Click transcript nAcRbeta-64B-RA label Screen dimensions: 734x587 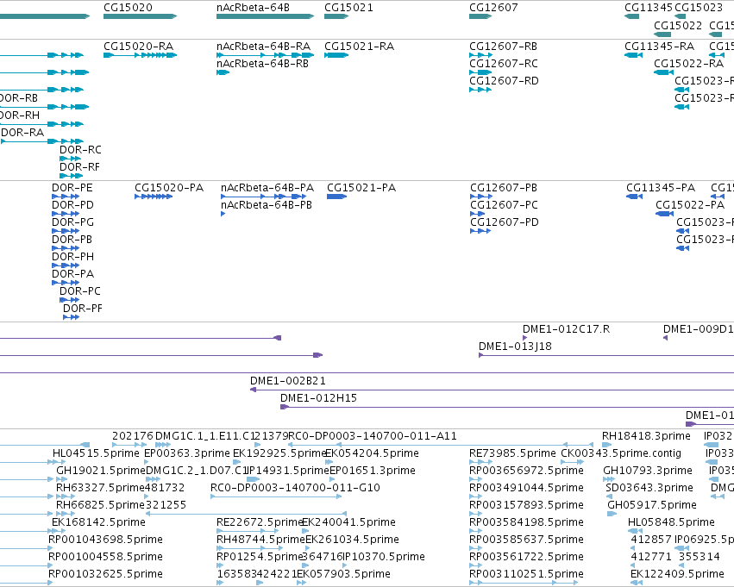264,47
